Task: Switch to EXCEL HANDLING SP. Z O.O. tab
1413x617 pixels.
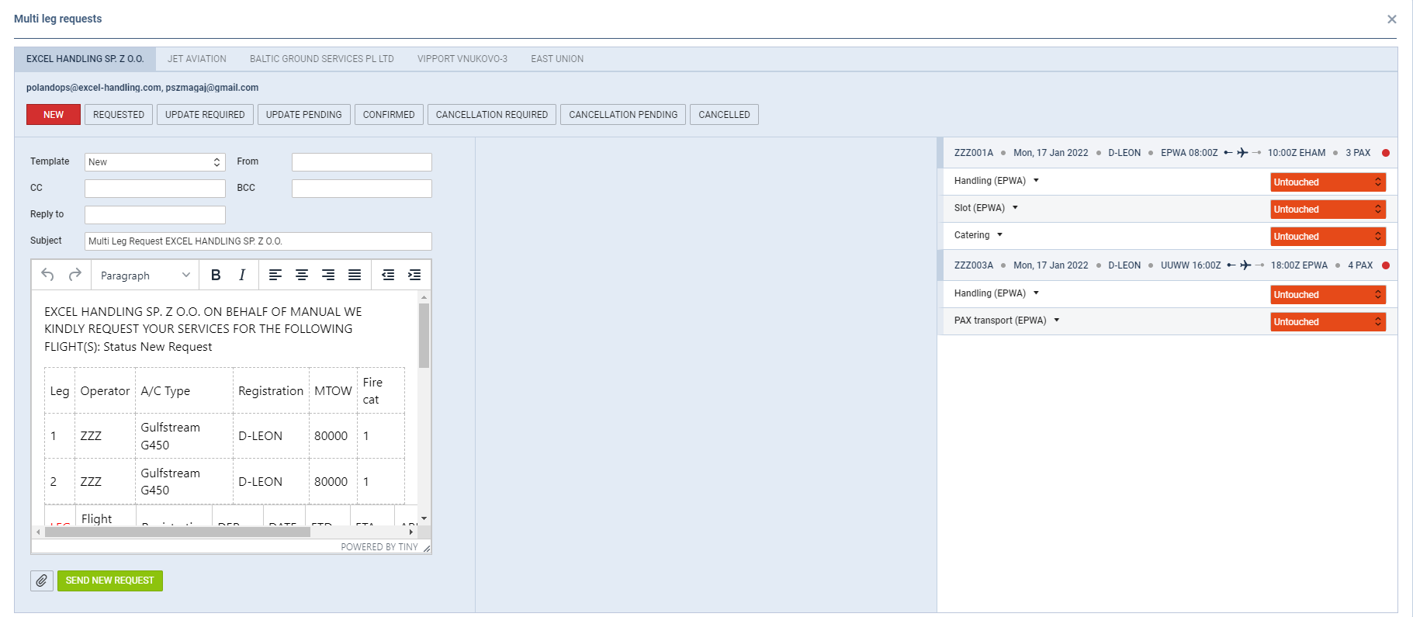Action: [85, 59]
